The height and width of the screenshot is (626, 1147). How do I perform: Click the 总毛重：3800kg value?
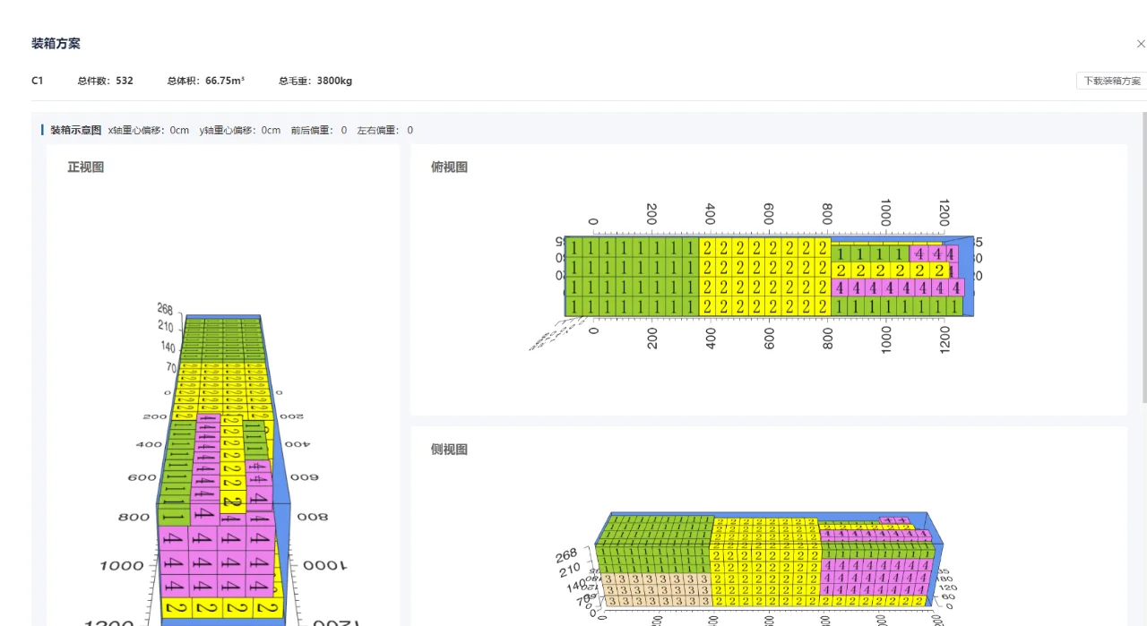pyautogui.click(x=315, y=81)
